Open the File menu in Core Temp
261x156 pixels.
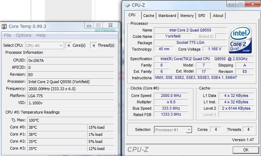7,35
